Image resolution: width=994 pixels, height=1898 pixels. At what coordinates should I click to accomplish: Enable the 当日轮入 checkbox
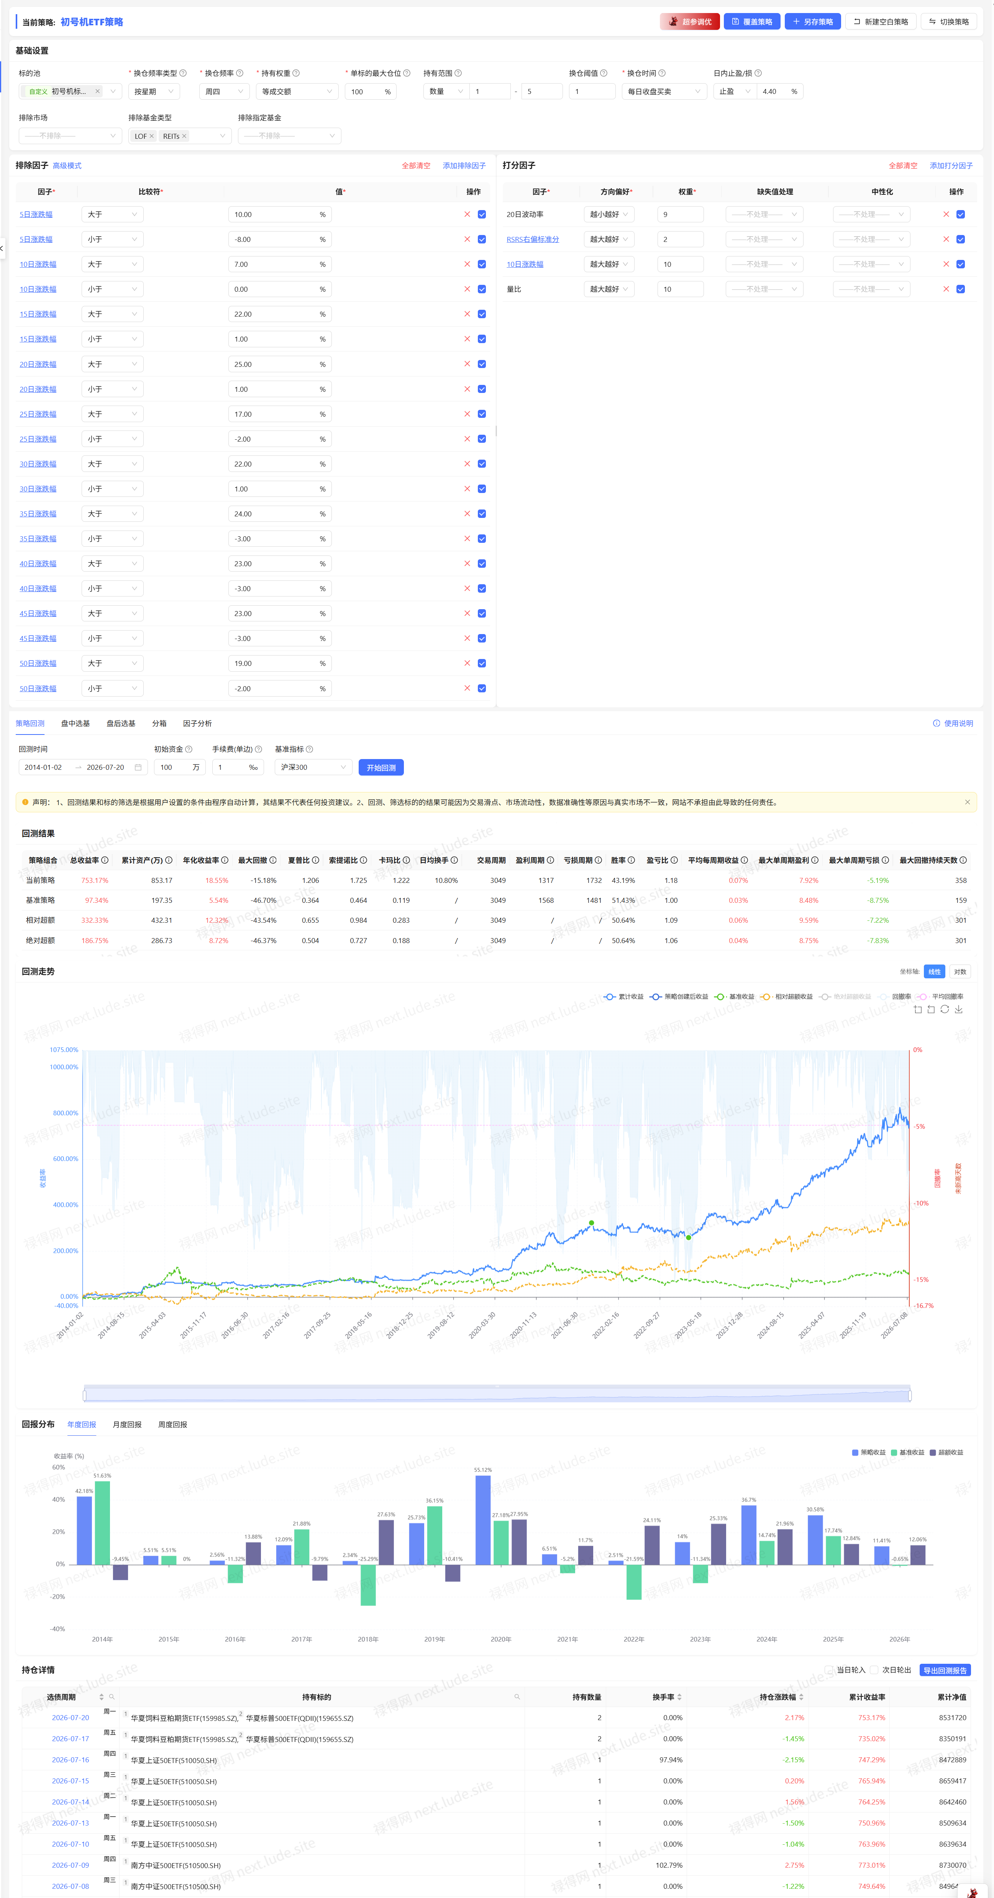click(x=829, y=1670)
